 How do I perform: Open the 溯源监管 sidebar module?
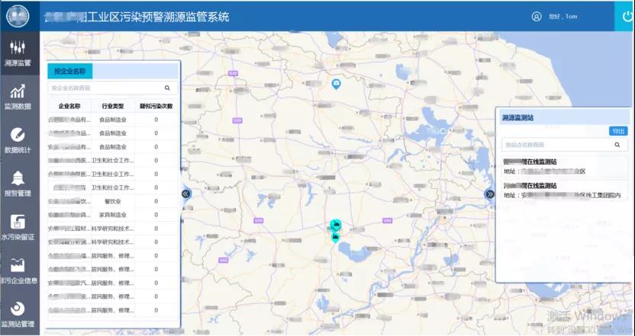click(x=19, y=53)
